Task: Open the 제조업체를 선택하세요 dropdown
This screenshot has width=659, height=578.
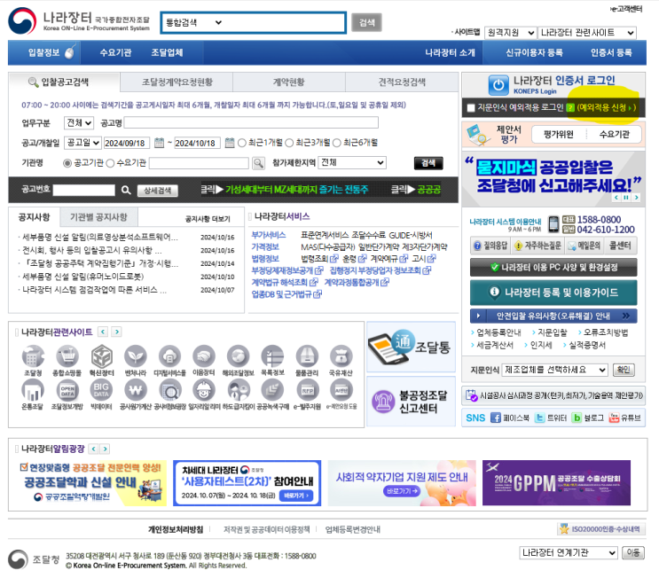Action: (x=554, y=370)
